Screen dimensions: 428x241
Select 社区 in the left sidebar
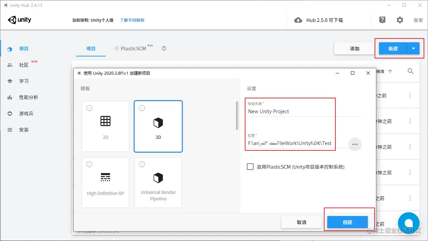[24, 65]
